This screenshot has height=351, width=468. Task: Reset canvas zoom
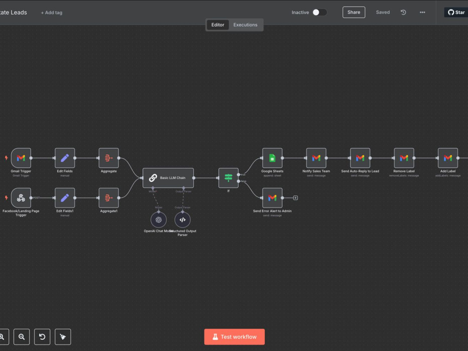click(x=42, y=336)
